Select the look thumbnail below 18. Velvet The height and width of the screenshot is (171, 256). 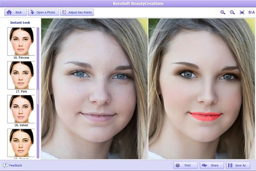(21, 143)
